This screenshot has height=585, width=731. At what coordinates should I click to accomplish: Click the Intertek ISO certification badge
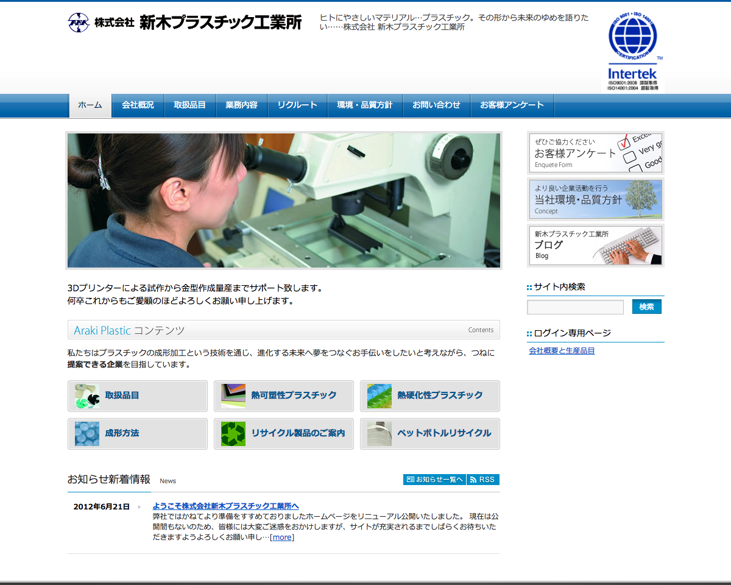[633, 52]
